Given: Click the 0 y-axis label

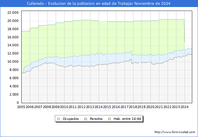Looking at the screenshot, I should click(x=18, y=103).
